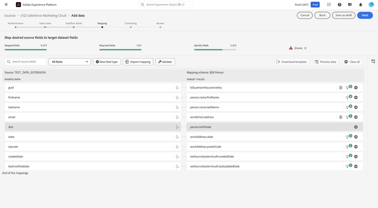Go to the Dataflow detail step
The image size is (378, 208).
tap(74, 25)
